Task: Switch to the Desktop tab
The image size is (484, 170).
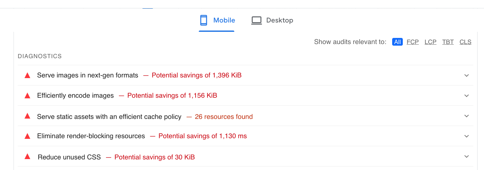Action: (x=272, y=20)
